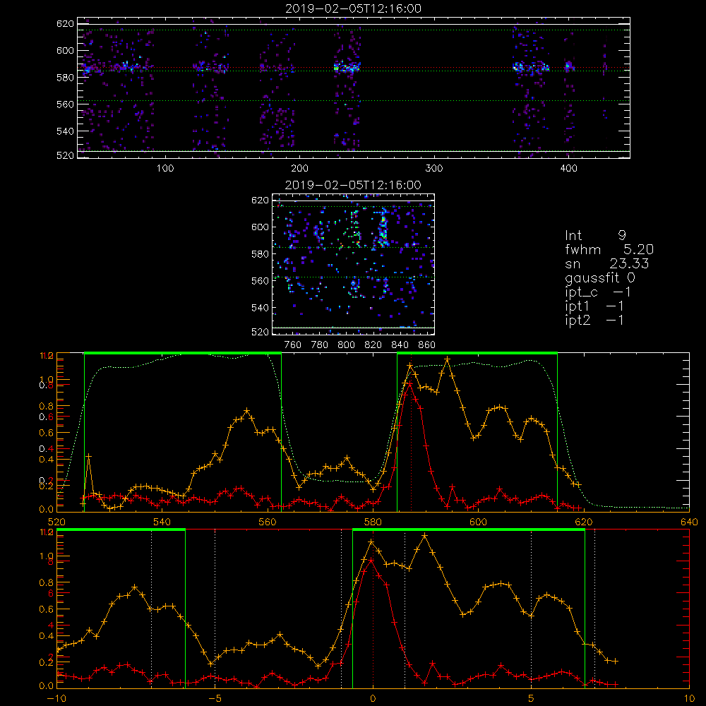Click x-axis label 840 on middle image

400,345
